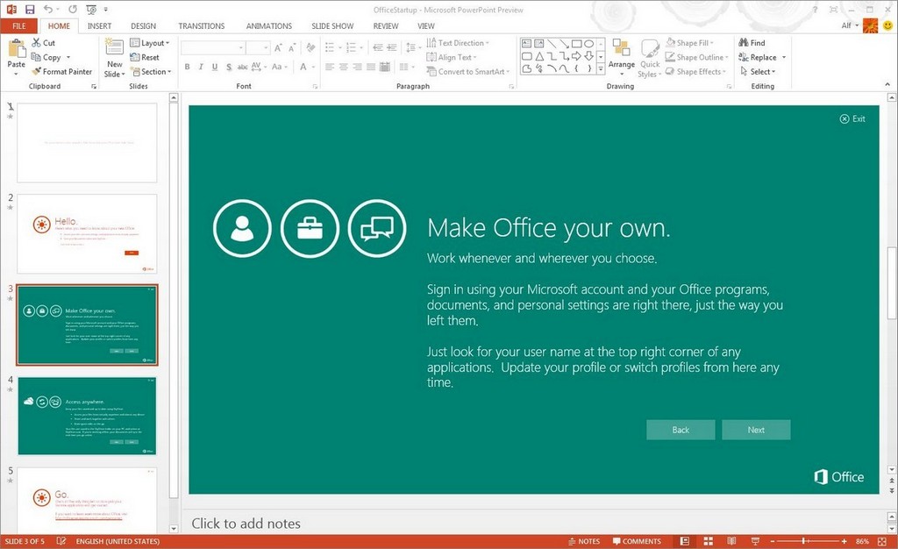Image resolution: width=898 pixels, height=549 pixels.
Task: Click the Next button on slide
Action: (756, 430)
